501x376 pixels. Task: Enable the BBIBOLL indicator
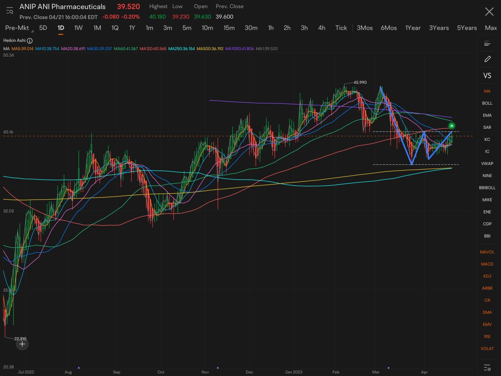coord(487,188)
